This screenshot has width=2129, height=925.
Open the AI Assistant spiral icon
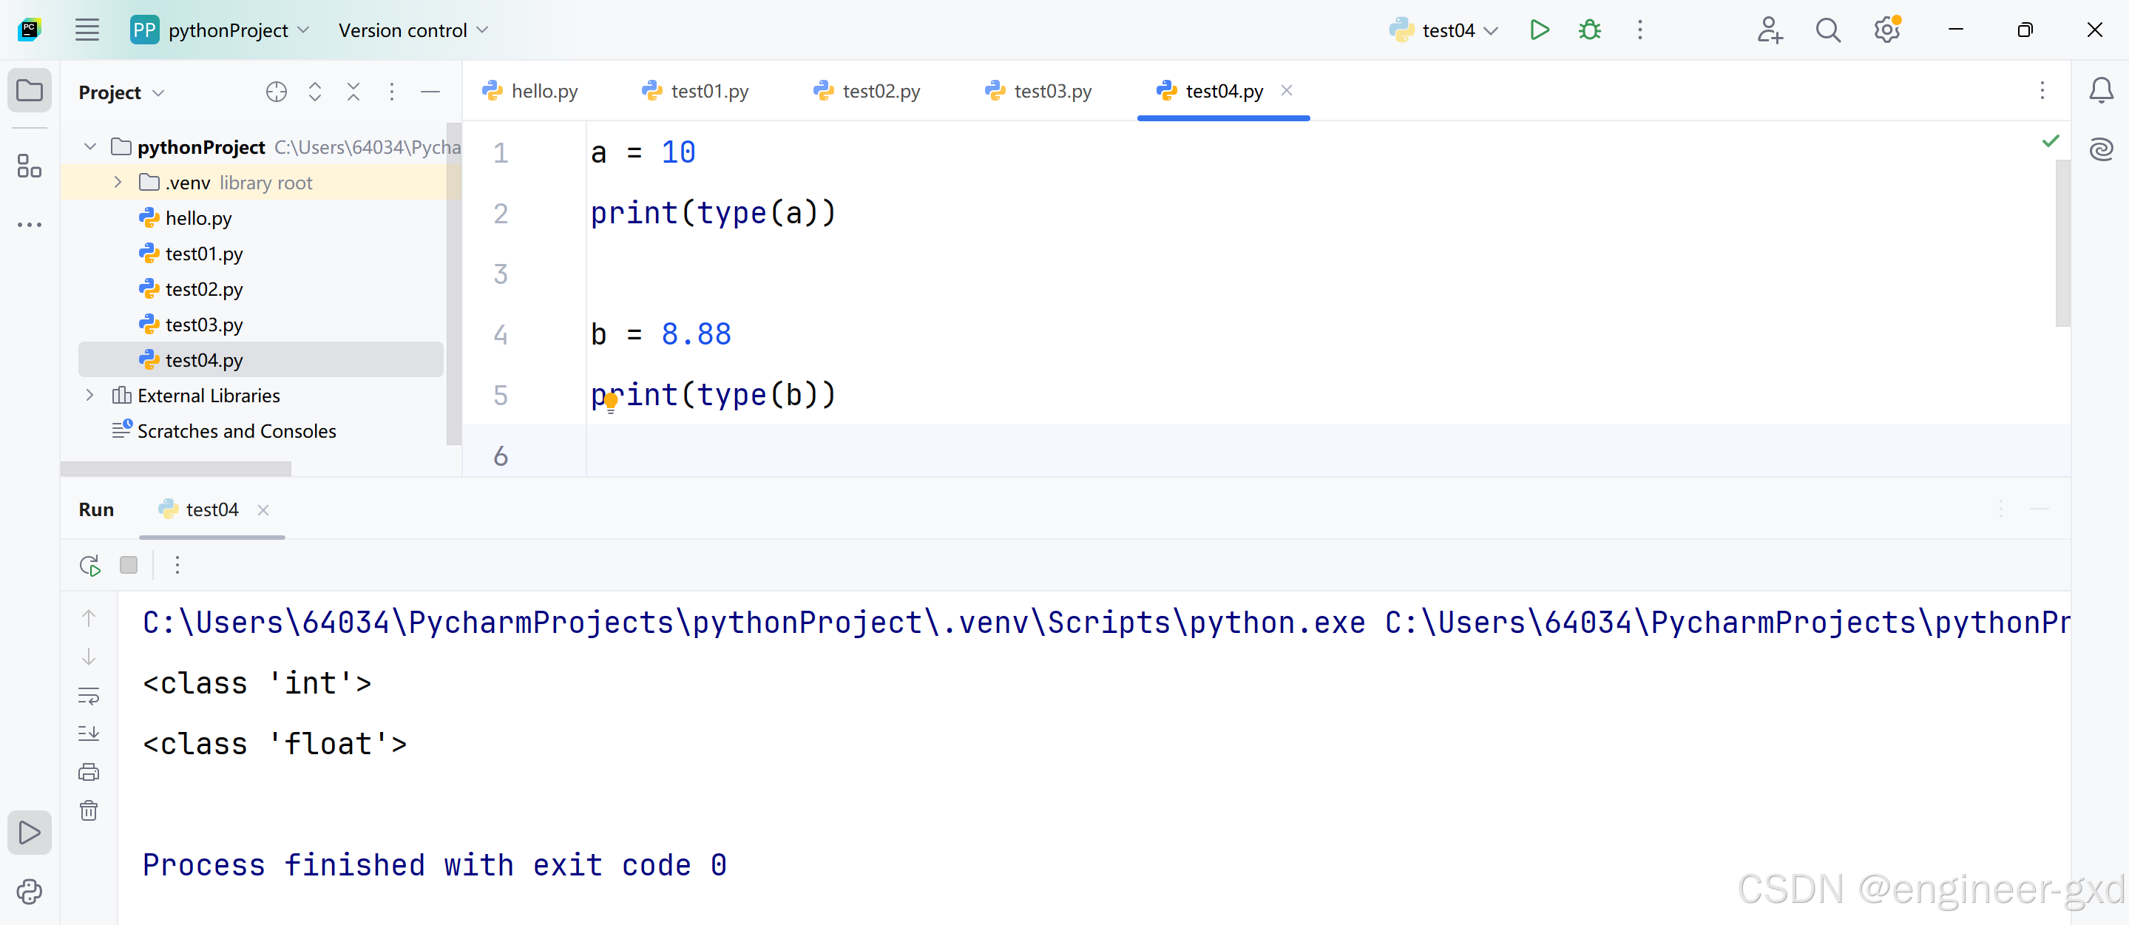coord(2100,149)
